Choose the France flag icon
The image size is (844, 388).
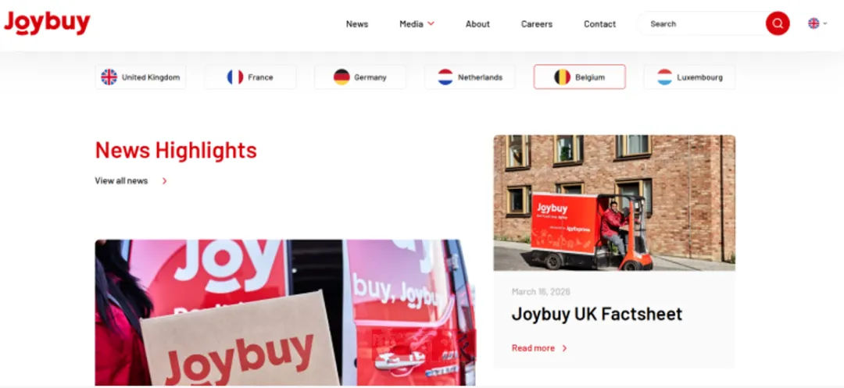point(234,77)
